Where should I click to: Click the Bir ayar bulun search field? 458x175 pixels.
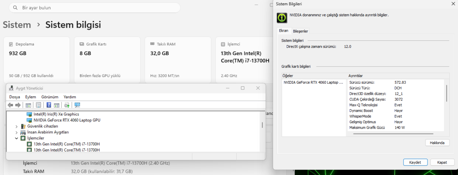coord(94,8)
